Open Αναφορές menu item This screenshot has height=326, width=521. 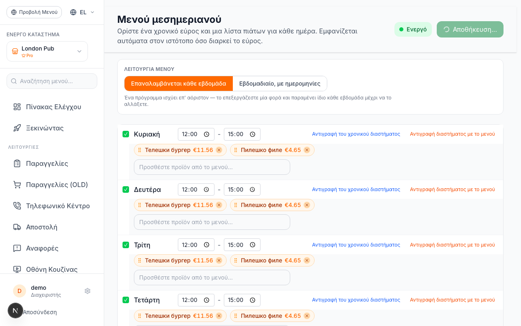coord(52,248)
